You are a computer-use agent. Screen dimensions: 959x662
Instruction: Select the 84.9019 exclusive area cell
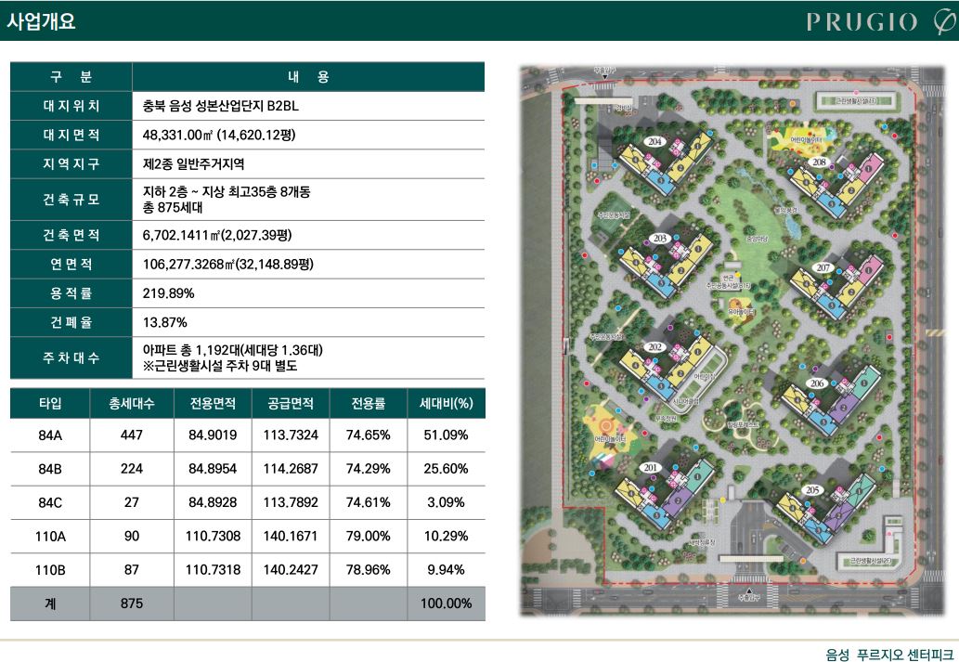point(213,435)
